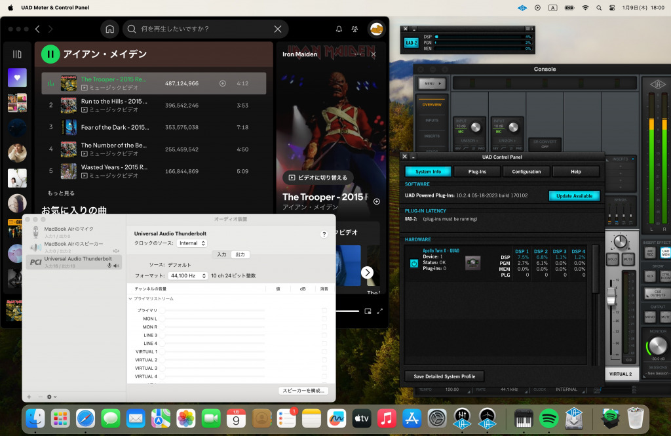This screenshot has height=436, width=671.
Task: Toggle SOLO on the VIRTUAL 2 channel
Action: point(612,260)
